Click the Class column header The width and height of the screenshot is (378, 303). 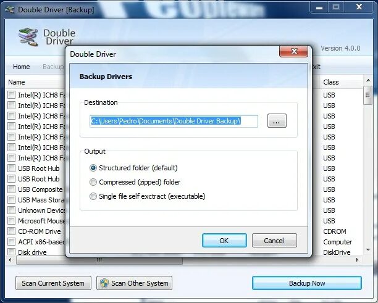341,82
